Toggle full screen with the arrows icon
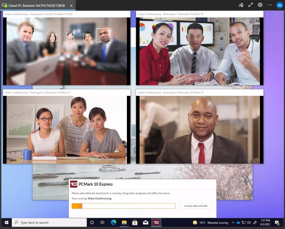285x229 pixels. (x=250, y=5)
